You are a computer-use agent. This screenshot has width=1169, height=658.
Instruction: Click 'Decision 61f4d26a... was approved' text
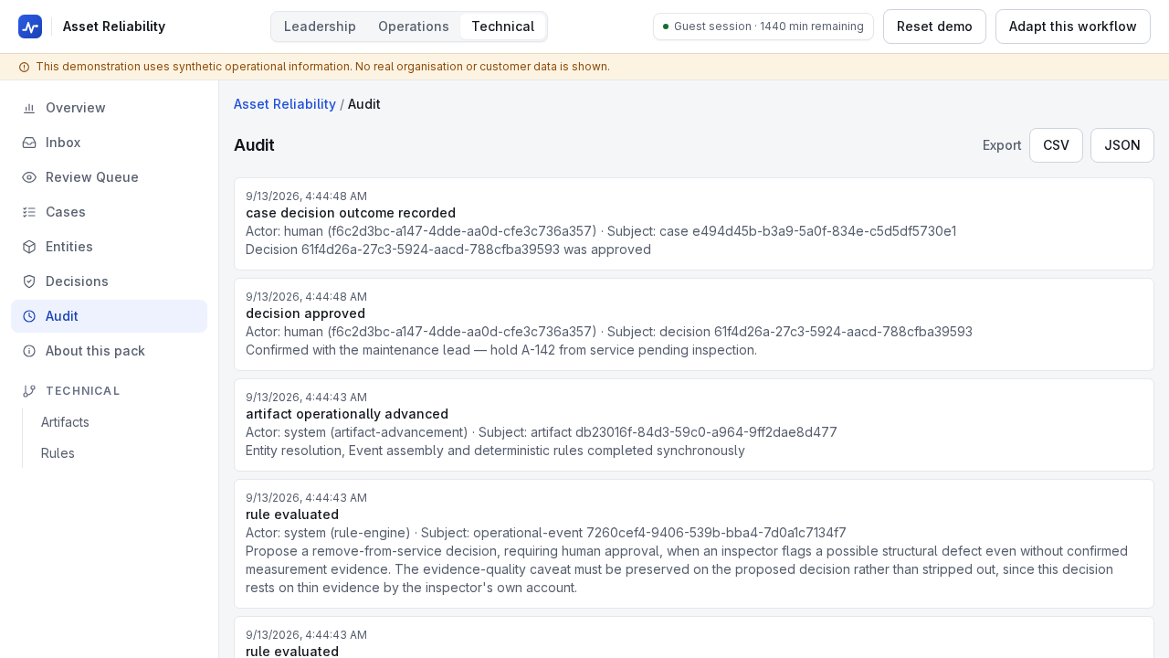[448, 249]
